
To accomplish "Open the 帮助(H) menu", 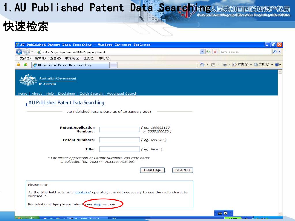I will coord(104,58).
